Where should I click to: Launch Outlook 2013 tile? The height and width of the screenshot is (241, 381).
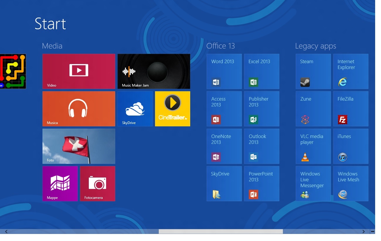(x=262, y=146)
